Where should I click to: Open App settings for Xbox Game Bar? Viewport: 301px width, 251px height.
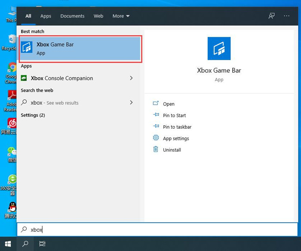coord(176,139)
